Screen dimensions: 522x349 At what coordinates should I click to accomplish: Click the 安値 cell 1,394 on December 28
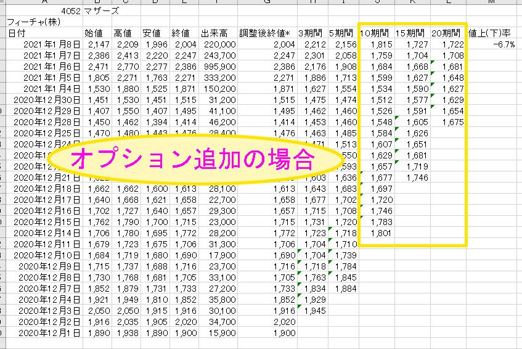155,122
